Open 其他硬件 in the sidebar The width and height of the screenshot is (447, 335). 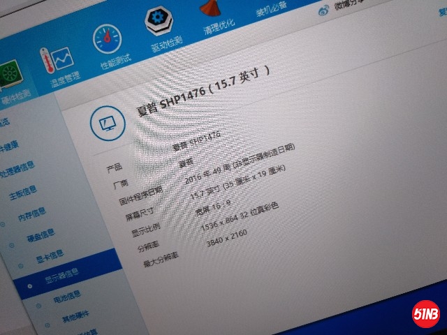76,317
